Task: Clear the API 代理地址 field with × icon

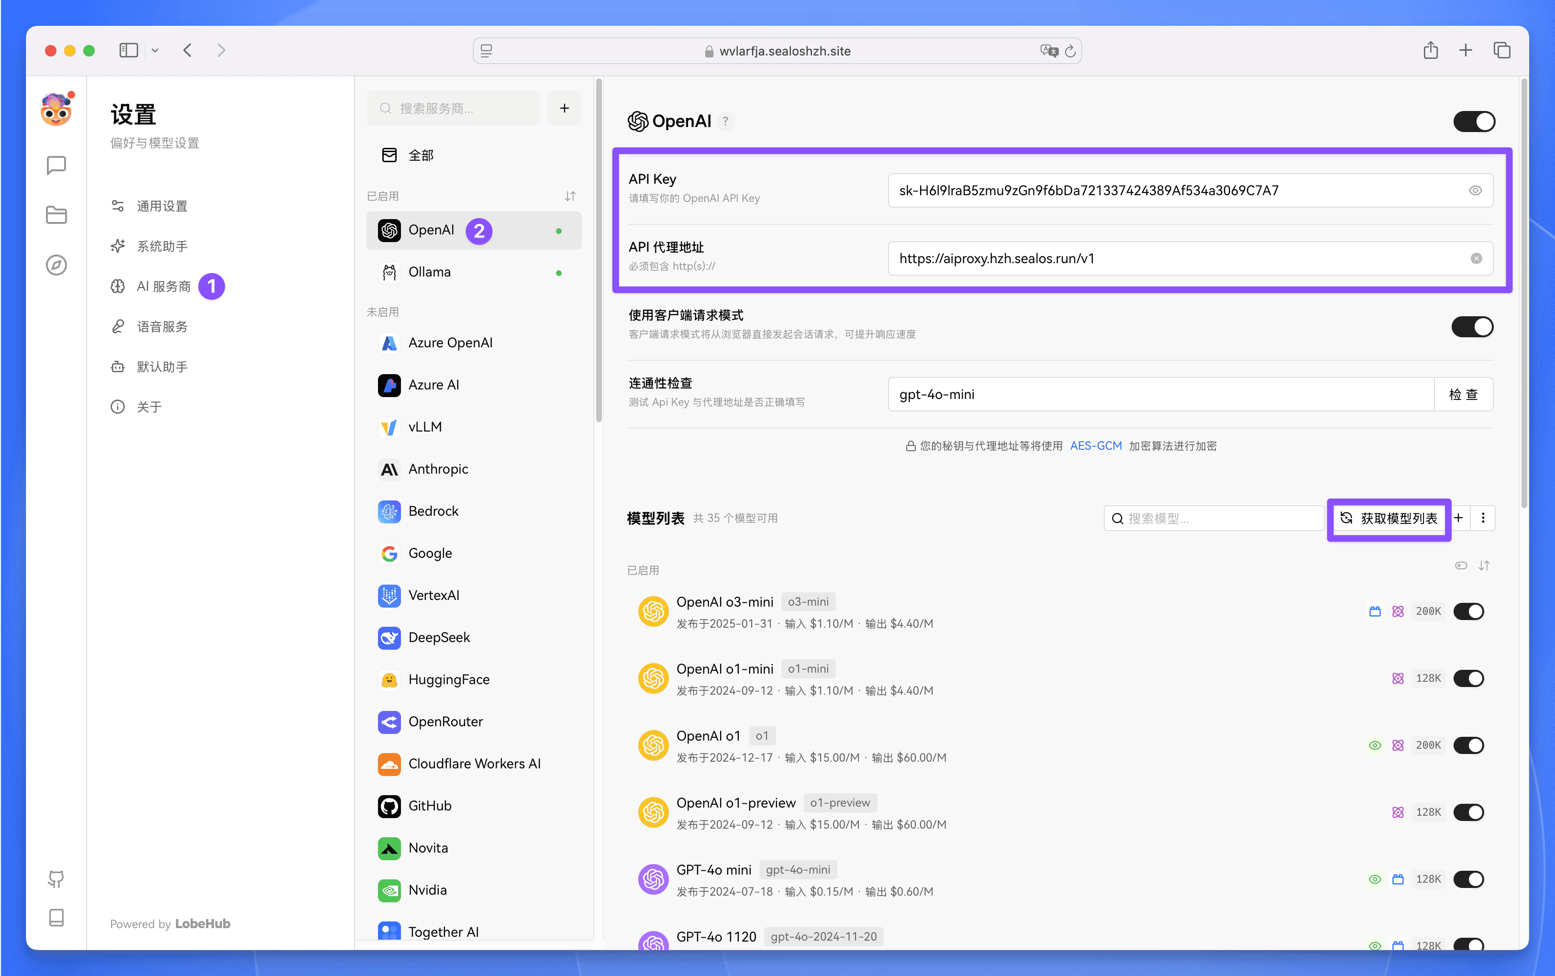Action: (1476, 258)
